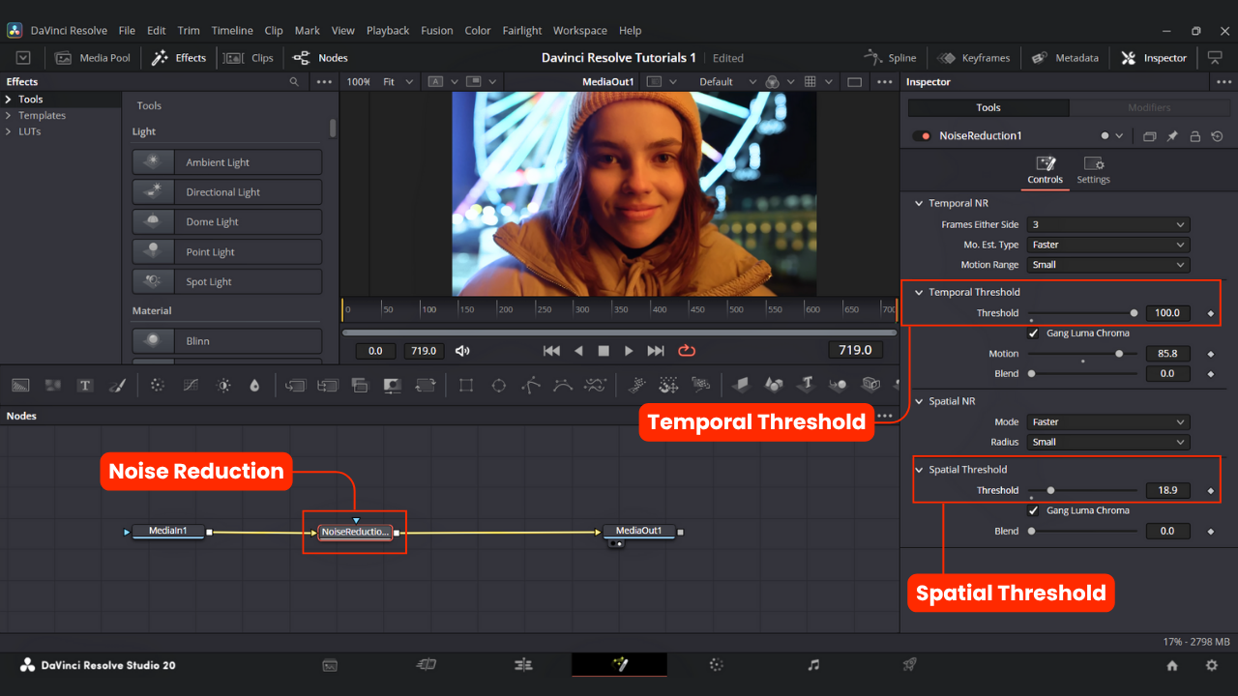Search effects with magnifier icon

[x=294, y=82]
